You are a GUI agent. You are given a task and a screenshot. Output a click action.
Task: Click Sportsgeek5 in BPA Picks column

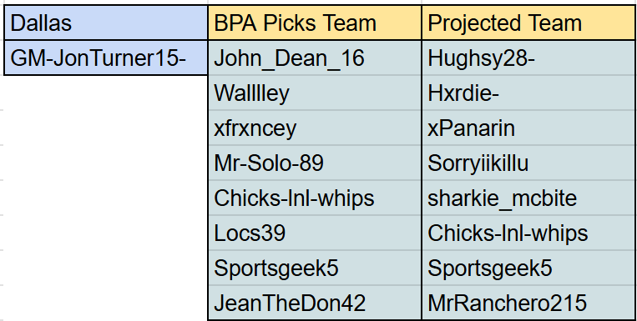tap(315, 268)
